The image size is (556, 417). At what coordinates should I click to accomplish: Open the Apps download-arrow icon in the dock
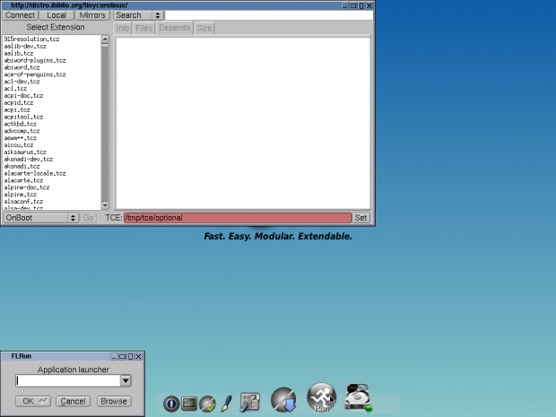click(283, 400)
